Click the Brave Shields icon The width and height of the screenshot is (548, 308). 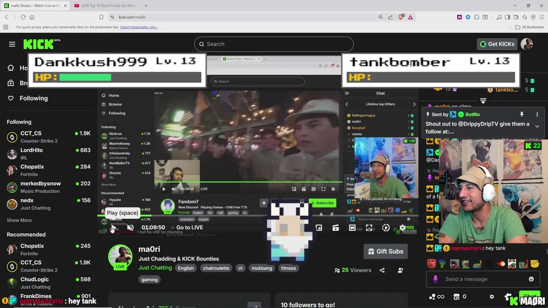401,17
